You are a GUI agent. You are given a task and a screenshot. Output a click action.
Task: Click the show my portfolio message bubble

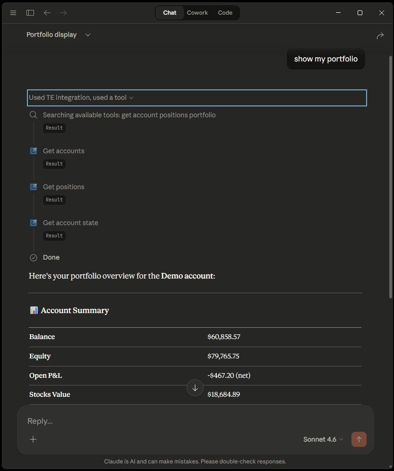pyautogui.click(x=325, y=59)
